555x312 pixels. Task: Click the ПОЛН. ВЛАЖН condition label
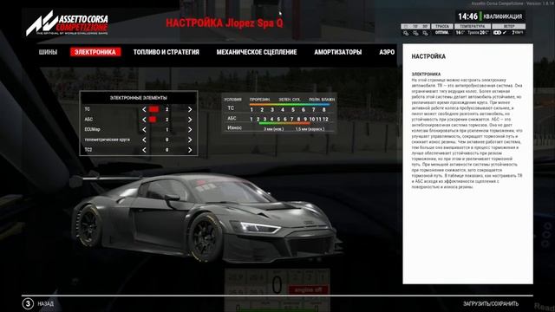click(322, 100)
